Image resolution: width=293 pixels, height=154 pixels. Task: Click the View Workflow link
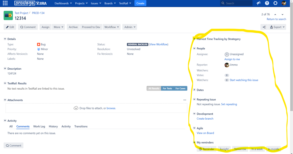[159, 44]
